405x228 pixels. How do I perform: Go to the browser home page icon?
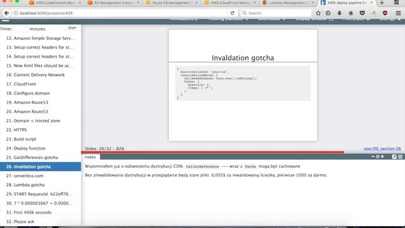tap(351, 13)
